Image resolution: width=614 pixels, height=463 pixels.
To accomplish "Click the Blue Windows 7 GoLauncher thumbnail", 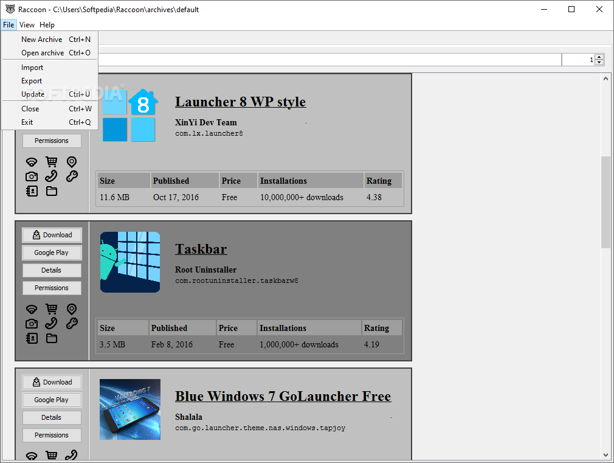I will (x=130, y=409).
